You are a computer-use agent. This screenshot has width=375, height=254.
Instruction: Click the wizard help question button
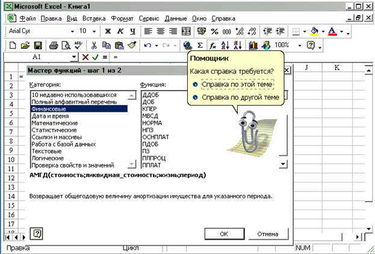coord(37,234)
